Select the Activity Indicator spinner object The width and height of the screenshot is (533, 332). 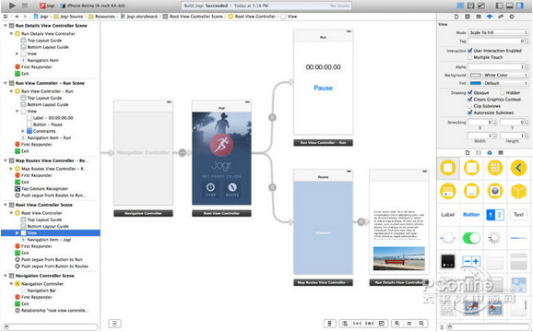coord(494,238)
